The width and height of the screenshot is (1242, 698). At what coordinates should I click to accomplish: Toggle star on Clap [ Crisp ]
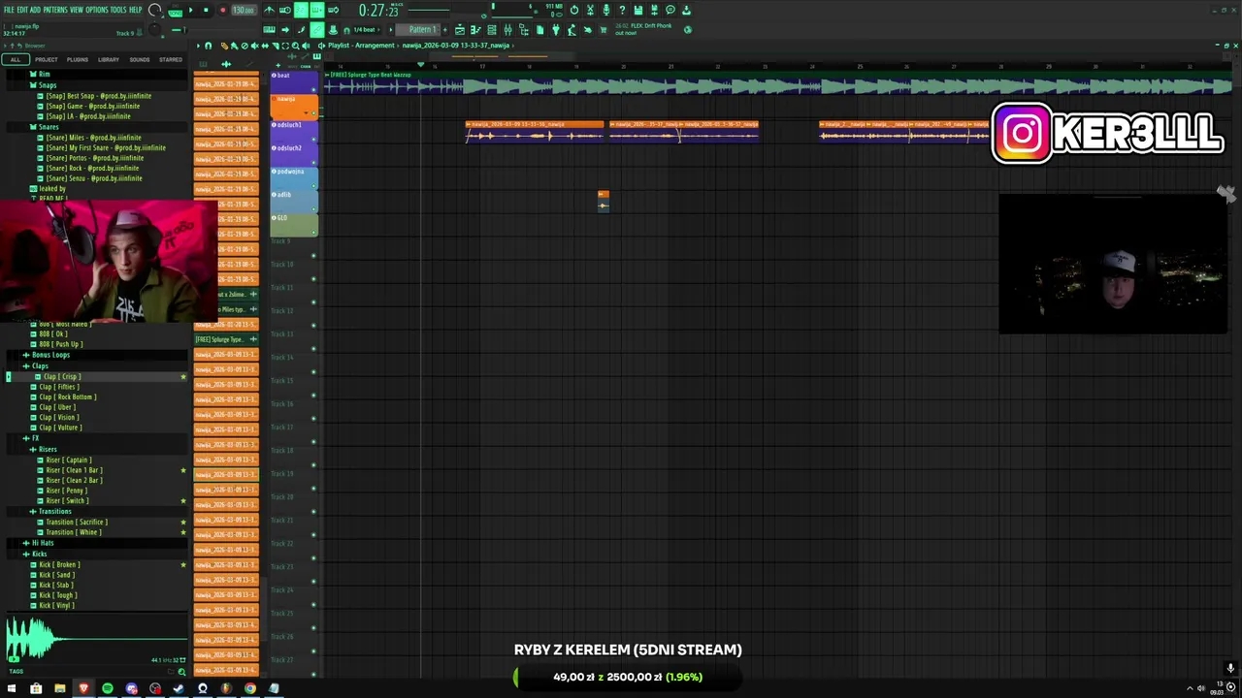click(x=182, y=376)
